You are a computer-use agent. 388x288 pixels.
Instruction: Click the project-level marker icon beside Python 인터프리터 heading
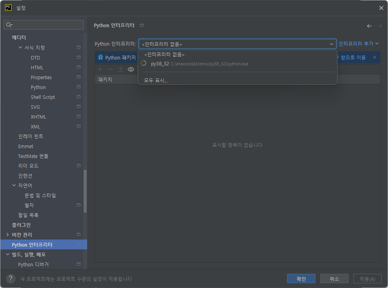[x=142, y=25]
